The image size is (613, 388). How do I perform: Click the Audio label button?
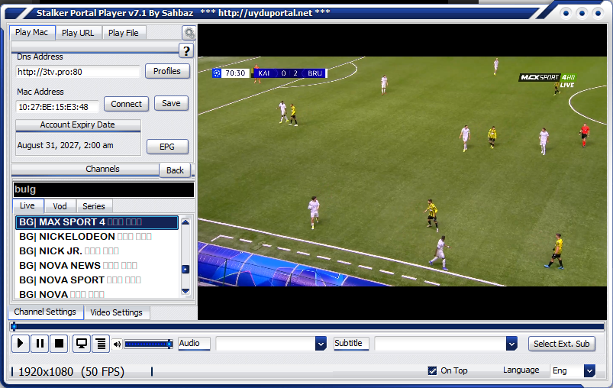(x=195, y=344)
